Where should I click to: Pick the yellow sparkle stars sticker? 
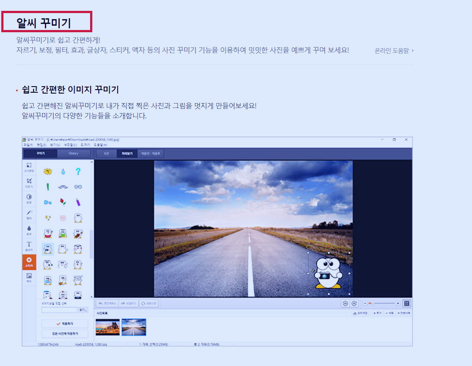click(x=47, y=218)
